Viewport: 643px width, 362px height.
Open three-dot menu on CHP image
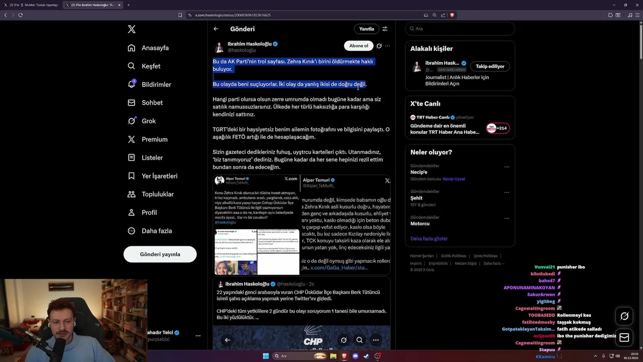(x=376, y=340)
